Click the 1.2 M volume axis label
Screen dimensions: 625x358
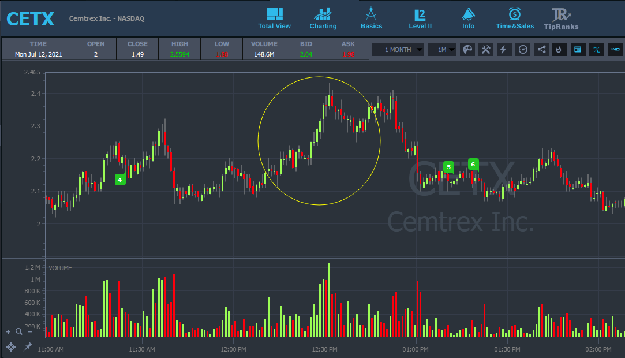click(x=32, y=267)
